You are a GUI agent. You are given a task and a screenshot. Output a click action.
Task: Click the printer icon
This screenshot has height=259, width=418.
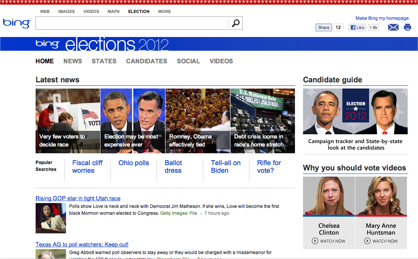click(x=407, y=27)
